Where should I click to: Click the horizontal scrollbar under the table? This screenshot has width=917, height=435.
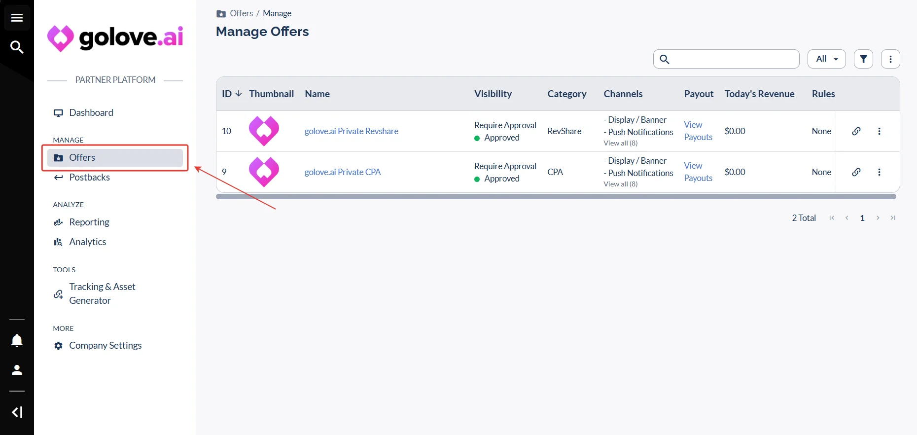556,197
